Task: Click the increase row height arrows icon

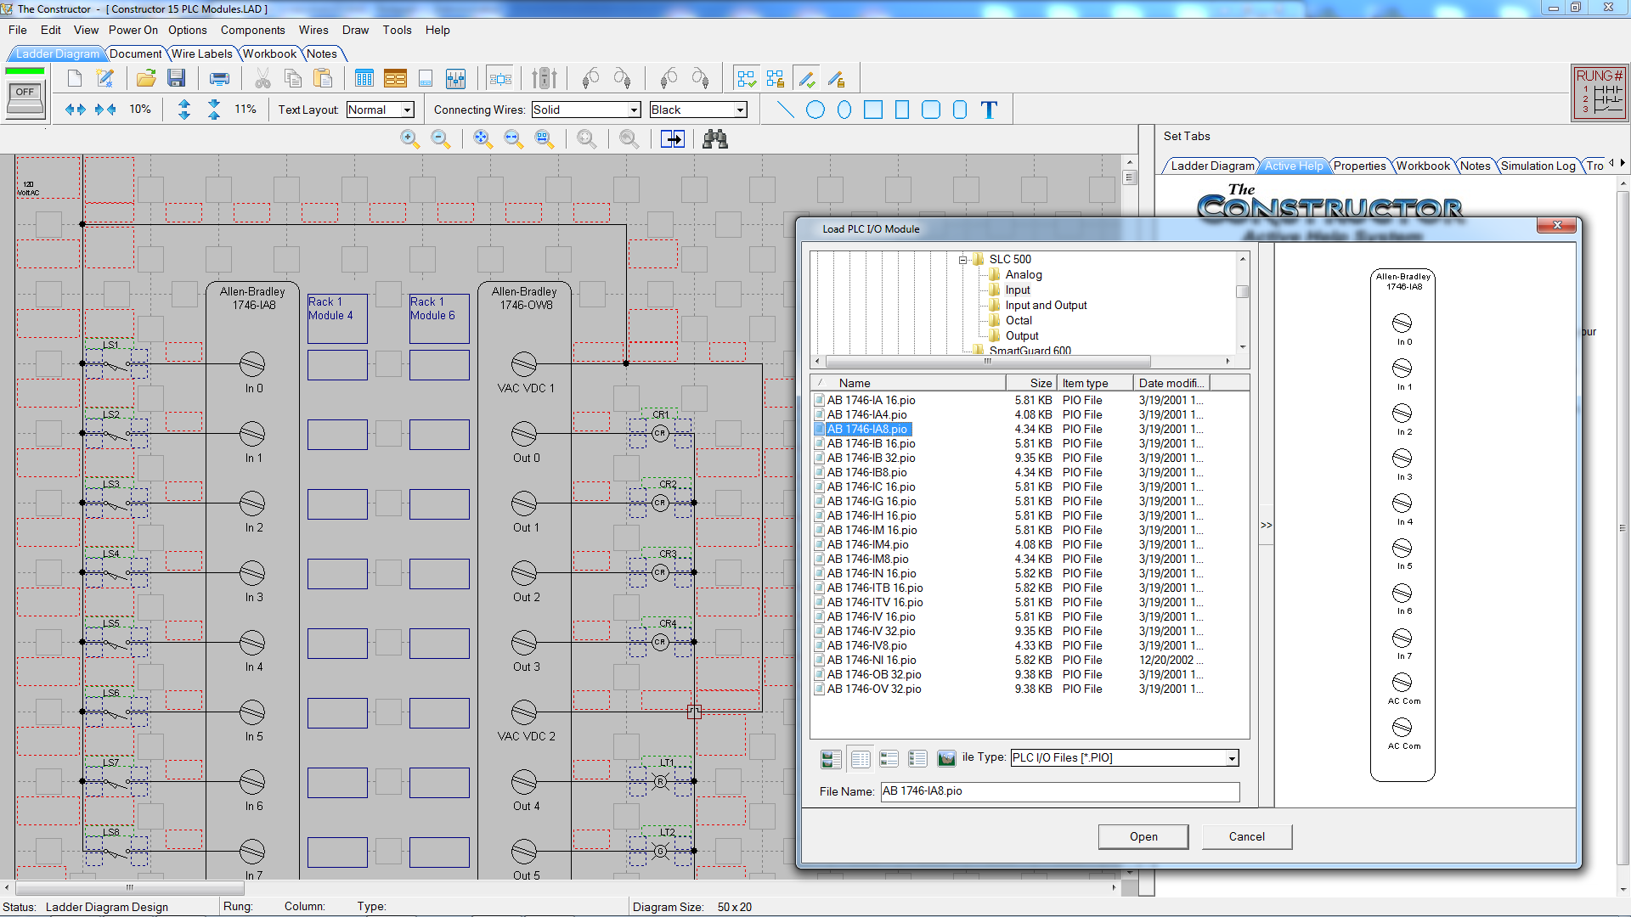Action: (x=184, y=110)
